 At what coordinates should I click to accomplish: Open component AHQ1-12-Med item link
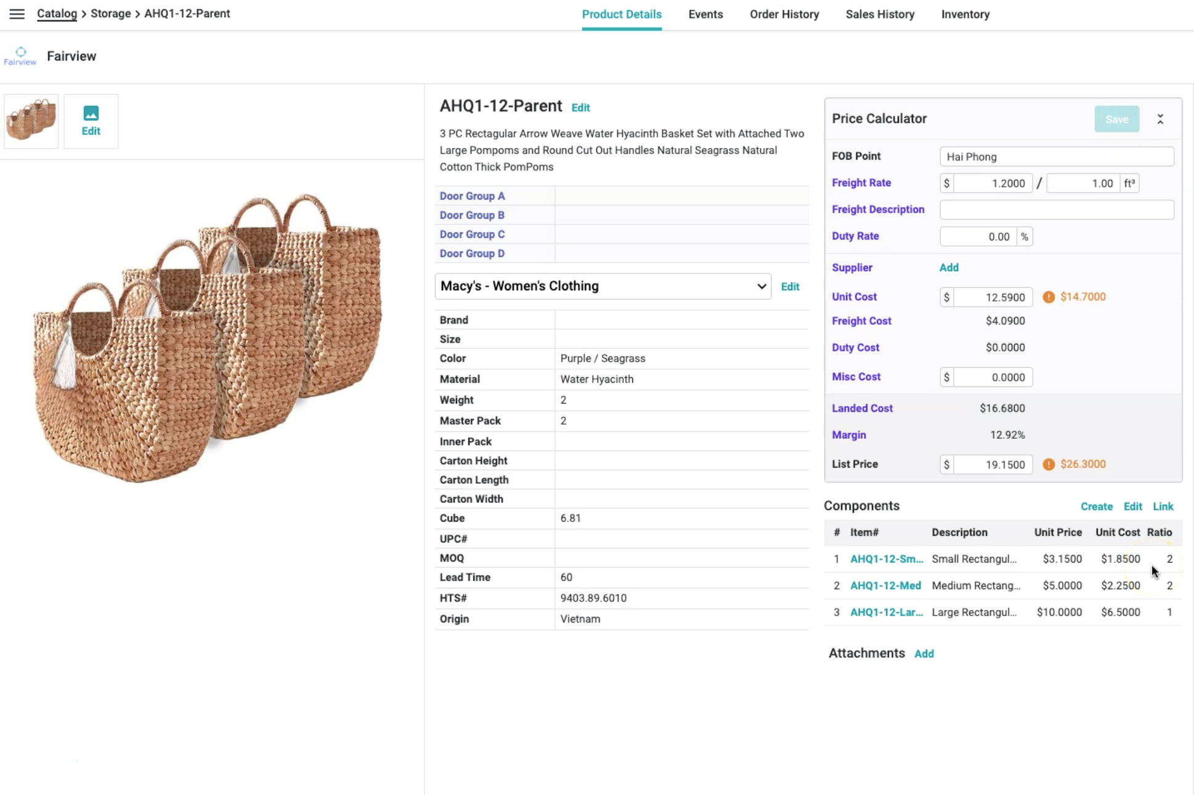885,585
